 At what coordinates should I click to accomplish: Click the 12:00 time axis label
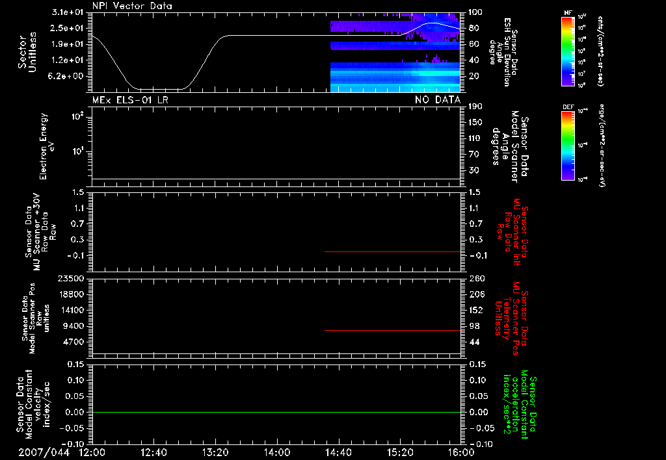point(92,452)
